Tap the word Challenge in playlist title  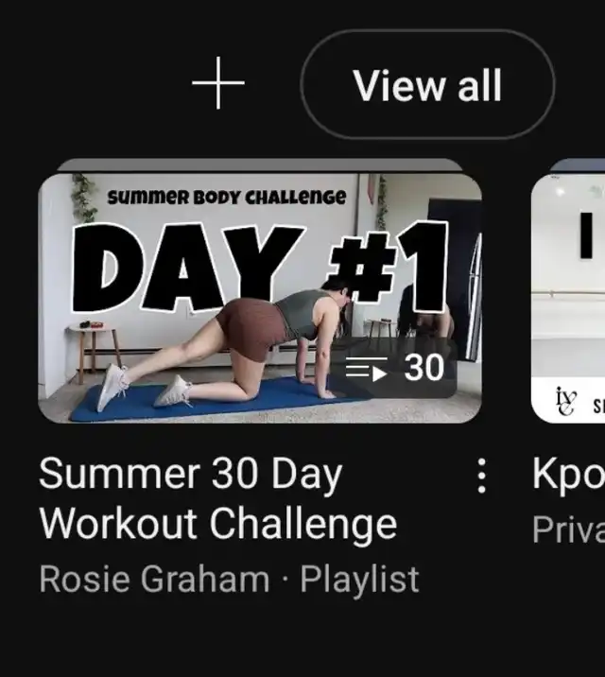303,524
